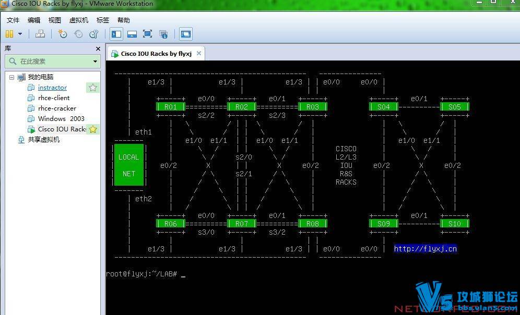The height and width of the screenshot is (315, 520).
Task: Open the library search filter dropdown
Action: tap(95, 61)
